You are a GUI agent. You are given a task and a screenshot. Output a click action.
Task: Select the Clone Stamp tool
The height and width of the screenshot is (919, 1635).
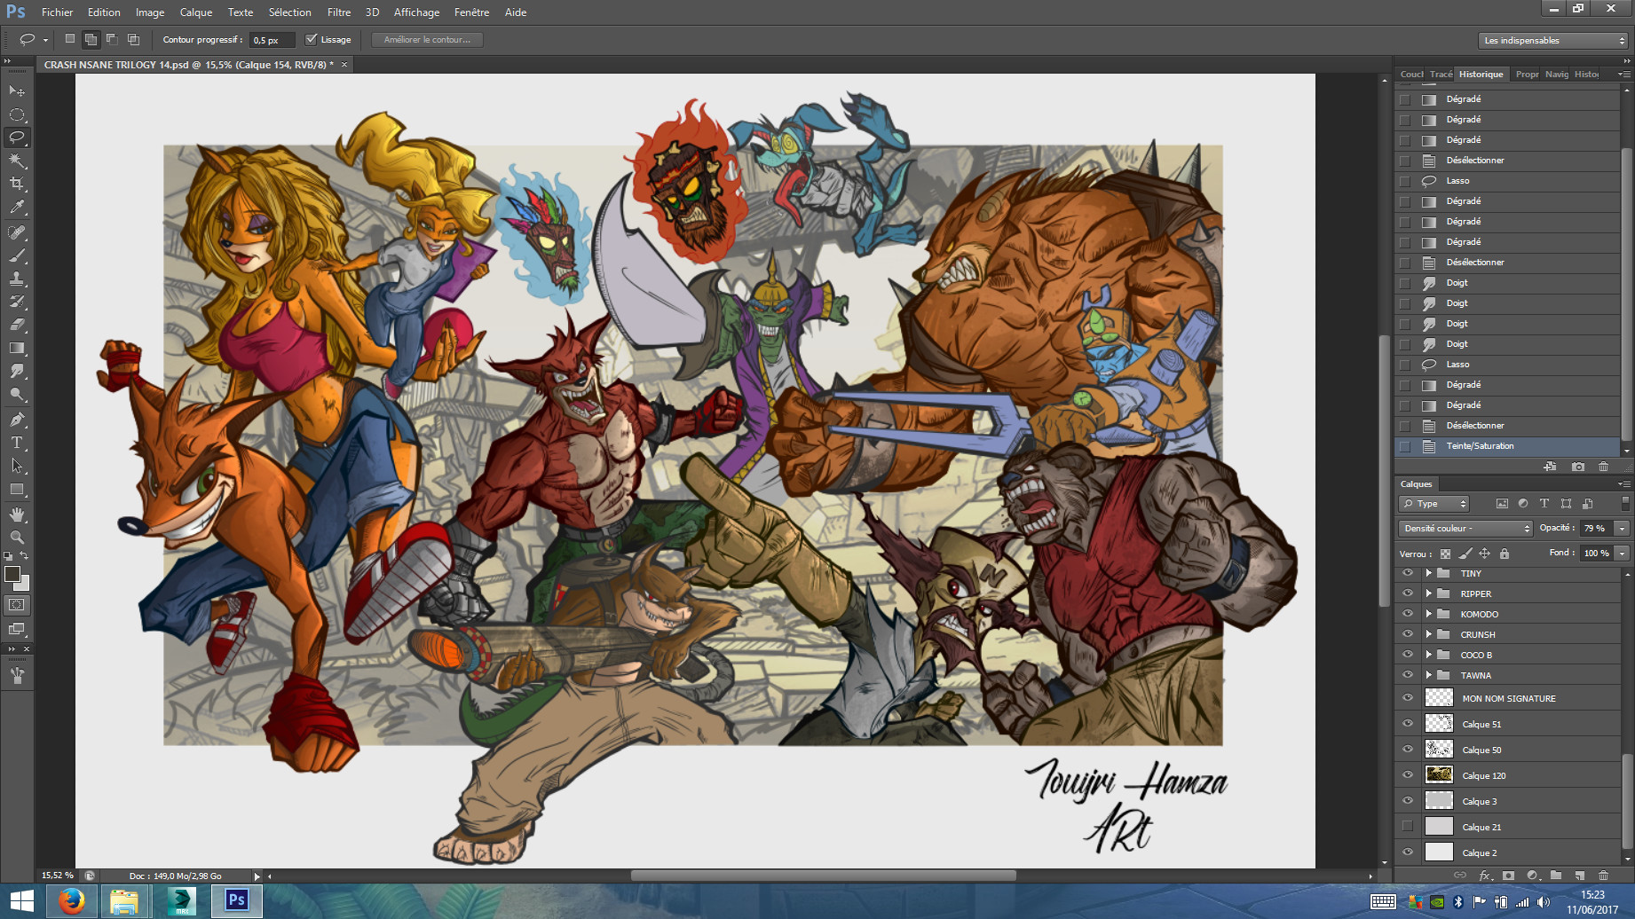pyautogui.click(x=17, y=279)
